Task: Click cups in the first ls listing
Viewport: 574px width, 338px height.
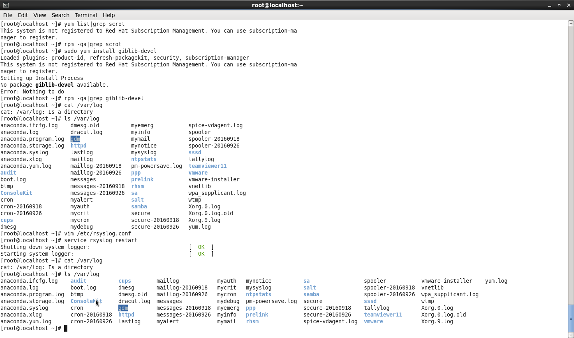Action: point(7,220)
